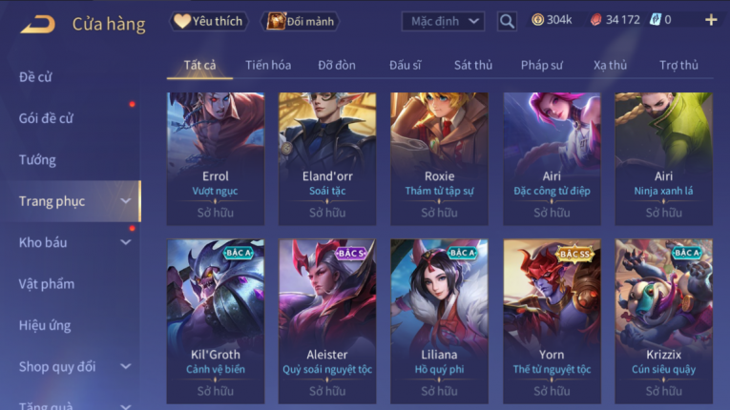Viewport: 730px width, 410px height.
Task: Expand the Shop quy đổi section
Action: tap(126, 367)
